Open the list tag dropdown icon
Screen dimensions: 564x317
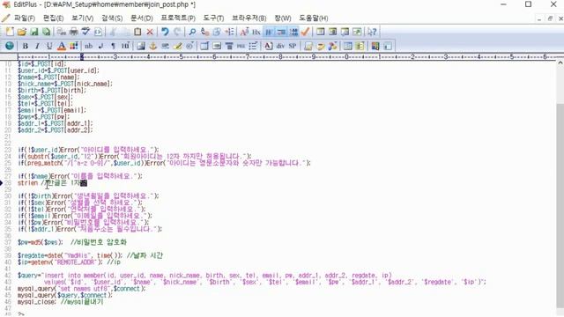pyautogui.click(x=253, y=46)
